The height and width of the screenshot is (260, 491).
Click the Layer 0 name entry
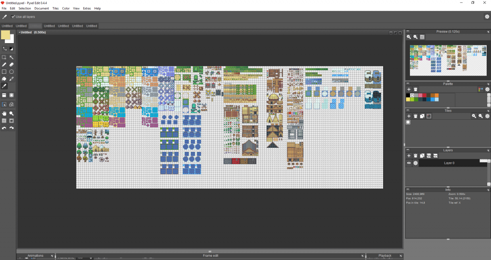[x=448, y=163]
